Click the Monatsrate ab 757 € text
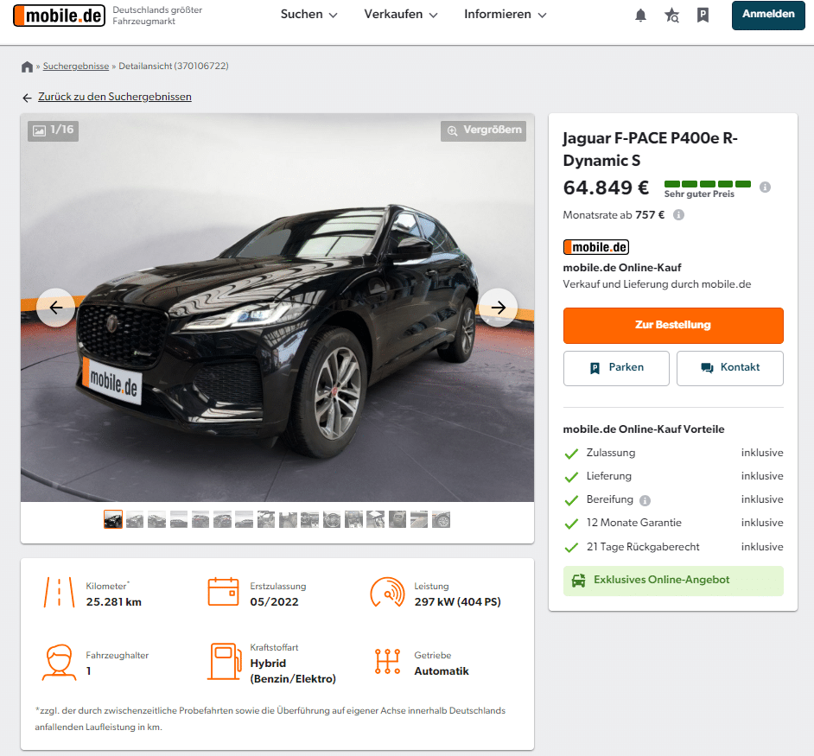 click(x=614, y=215)
